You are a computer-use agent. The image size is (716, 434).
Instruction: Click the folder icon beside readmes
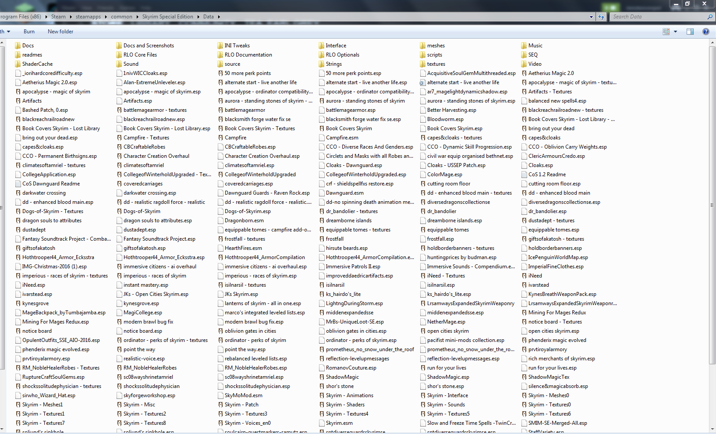pos(18,55)
